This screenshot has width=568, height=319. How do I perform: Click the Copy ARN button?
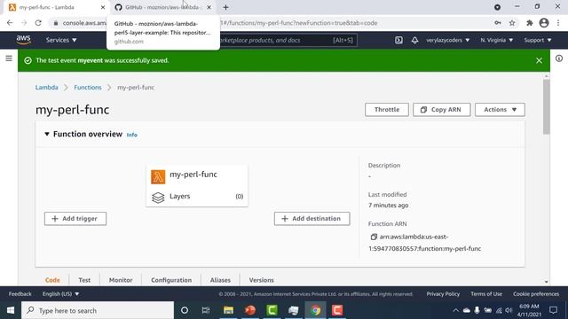coord(442,110)
